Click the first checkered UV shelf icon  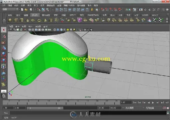click(x=155, y=20)
